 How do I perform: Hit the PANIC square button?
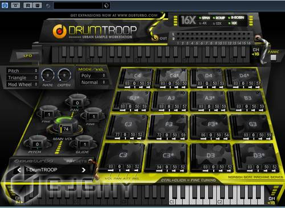pyautogui.click(x=273, y=58)
